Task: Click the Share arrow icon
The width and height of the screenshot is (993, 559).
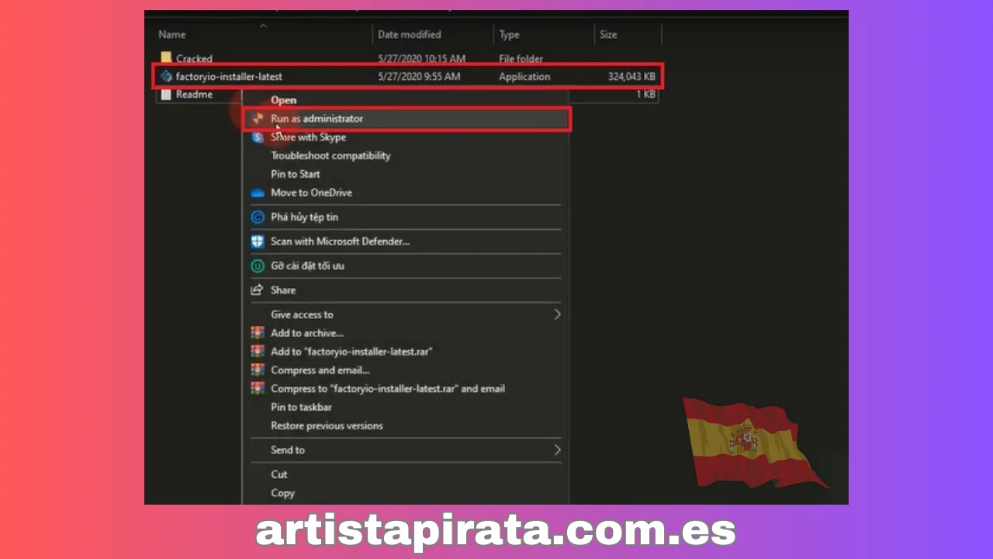Action: pos(258,290)
